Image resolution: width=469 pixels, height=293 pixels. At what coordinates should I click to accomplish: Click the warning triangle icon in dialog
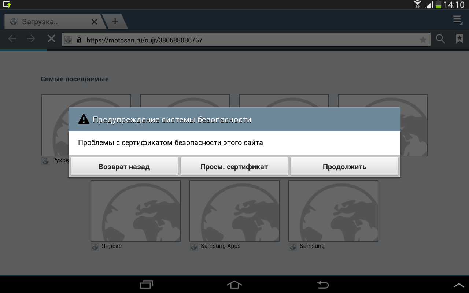click(84, 119)
